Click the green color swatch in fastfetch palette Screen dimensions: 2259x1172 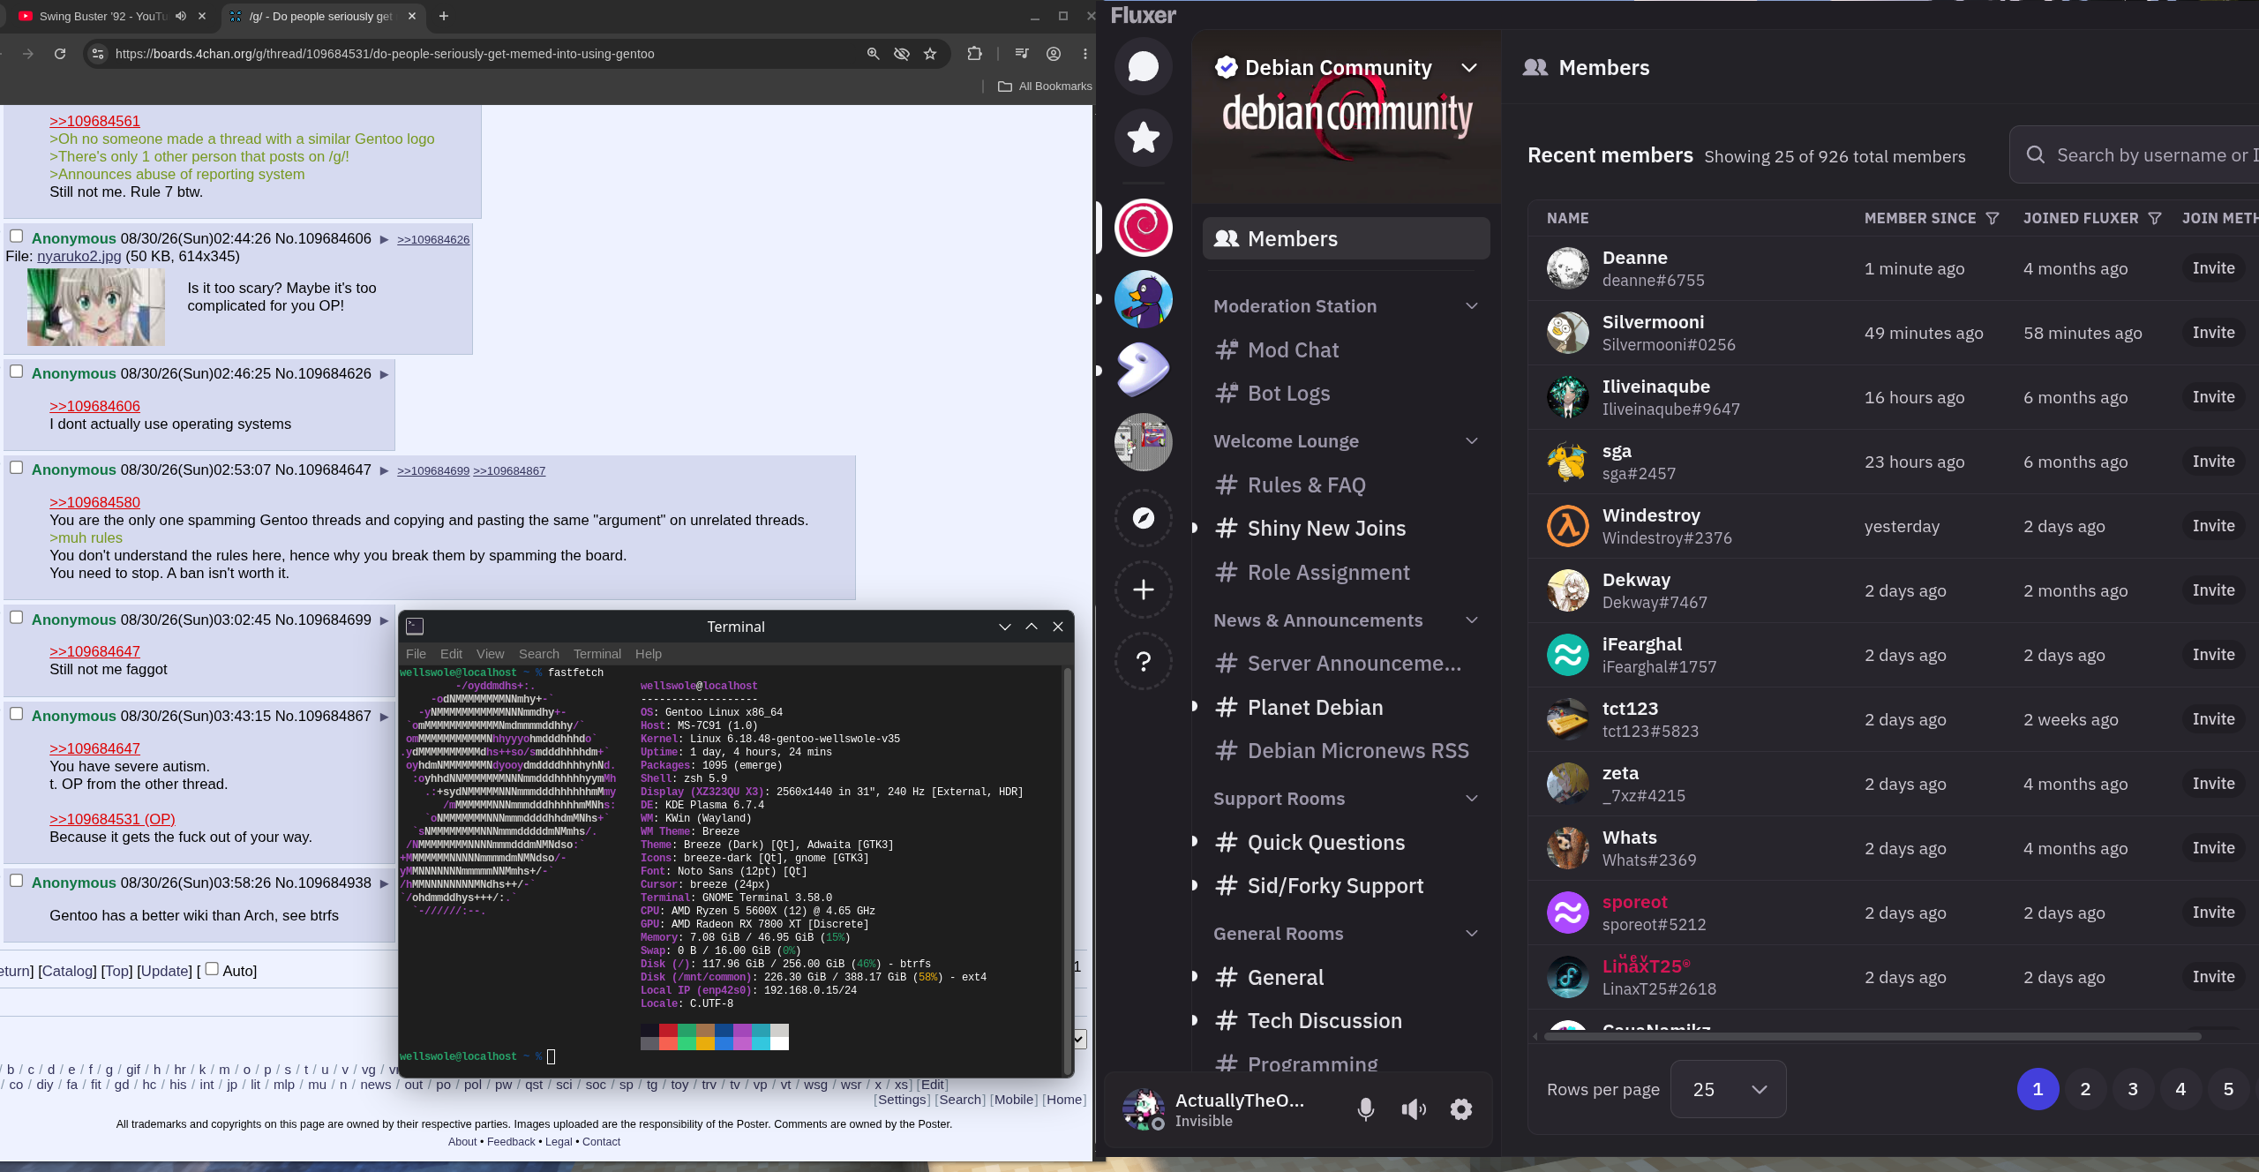click(687, 1030)
